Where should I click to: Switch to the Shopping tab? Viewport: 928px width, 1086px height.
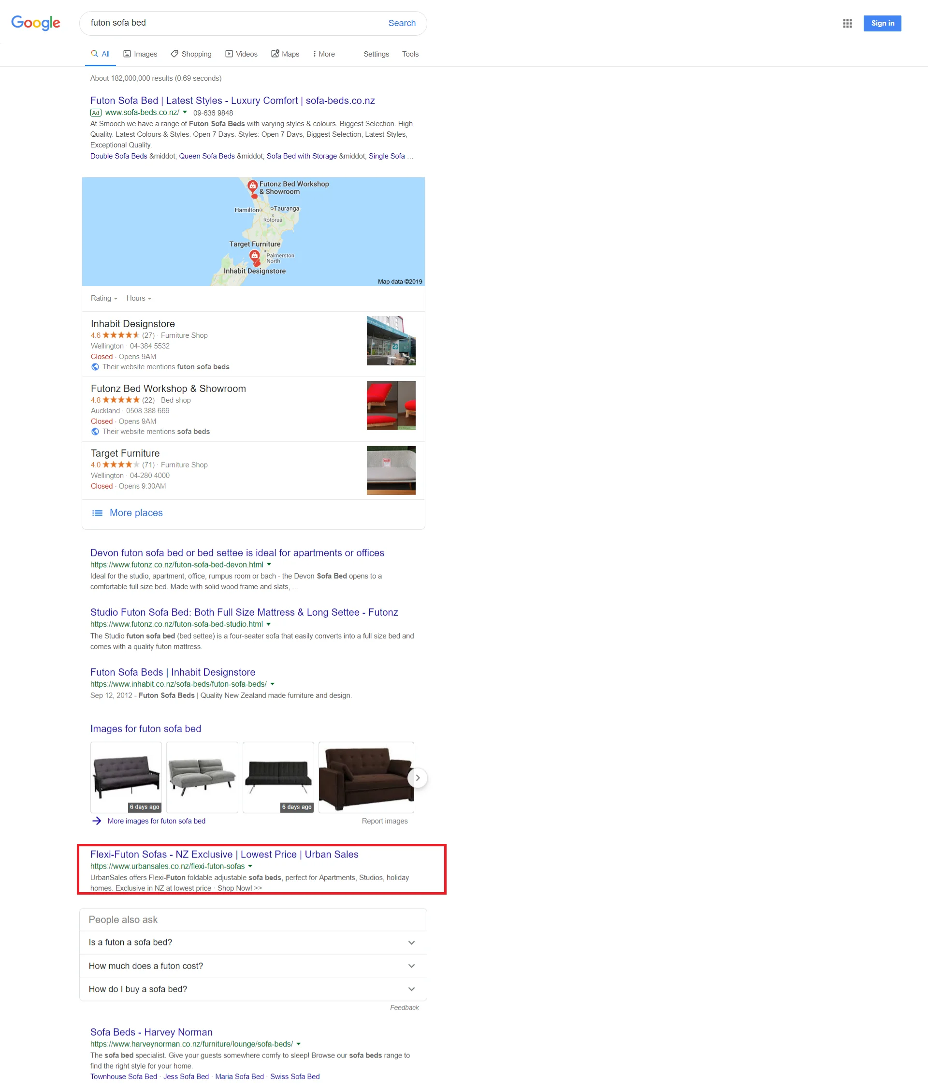click(191, 54)
